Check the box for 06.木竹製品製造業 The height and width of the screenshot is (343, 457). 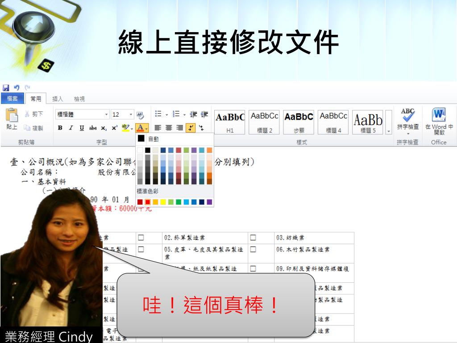click(253, 249)
